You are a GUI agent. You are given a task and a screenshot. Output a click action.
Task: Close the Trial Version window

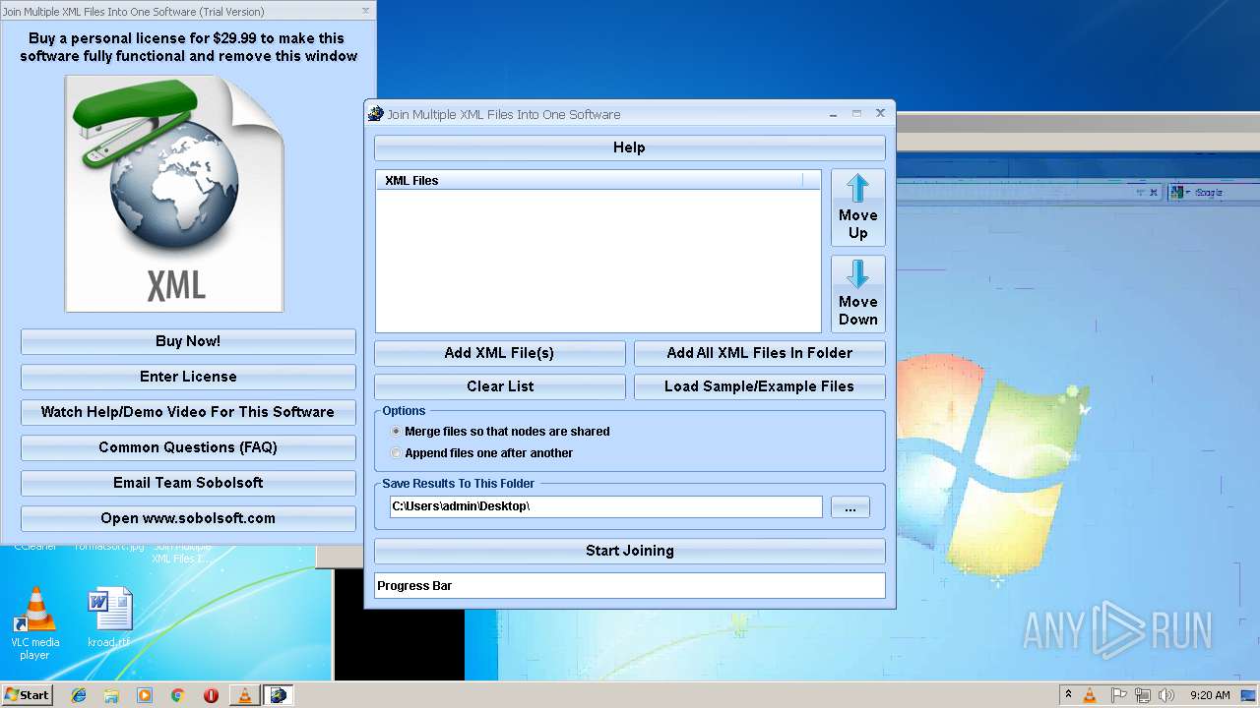(x=366, y=11)
